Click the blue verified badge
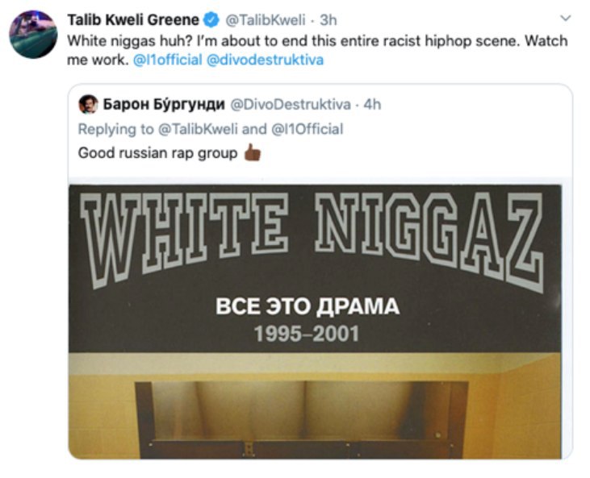Image resolution: width=590 pixels, height=478 pixels. point(211,20)
